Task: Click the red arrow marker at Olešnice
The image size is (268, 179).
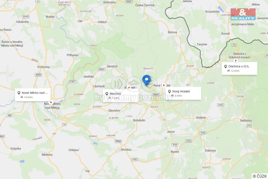Action: [236, 61]
